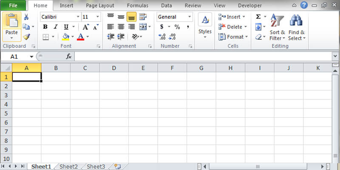Apply cell Borders button

click(x=45, y=37)
